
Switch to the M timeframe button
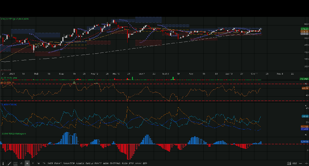38,164
